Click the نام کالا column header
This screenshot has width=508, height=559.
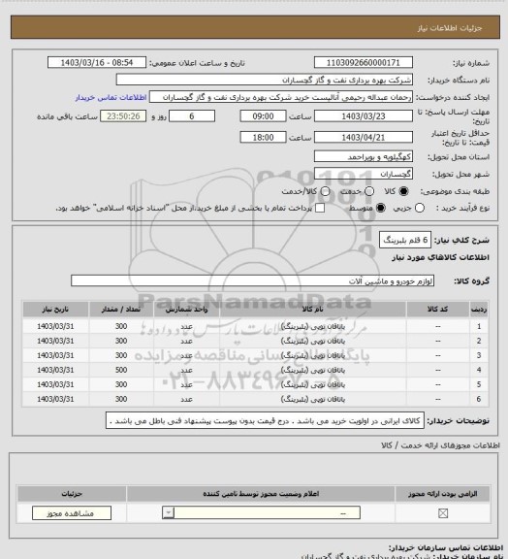[313, 310]
